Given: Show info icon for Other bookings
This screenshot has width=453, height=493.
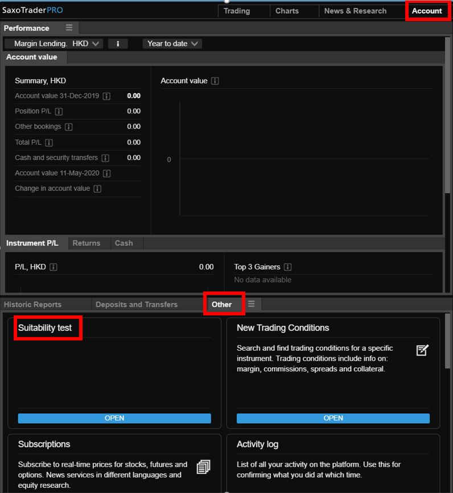Looking at the screenshot, I should point(68,127).
